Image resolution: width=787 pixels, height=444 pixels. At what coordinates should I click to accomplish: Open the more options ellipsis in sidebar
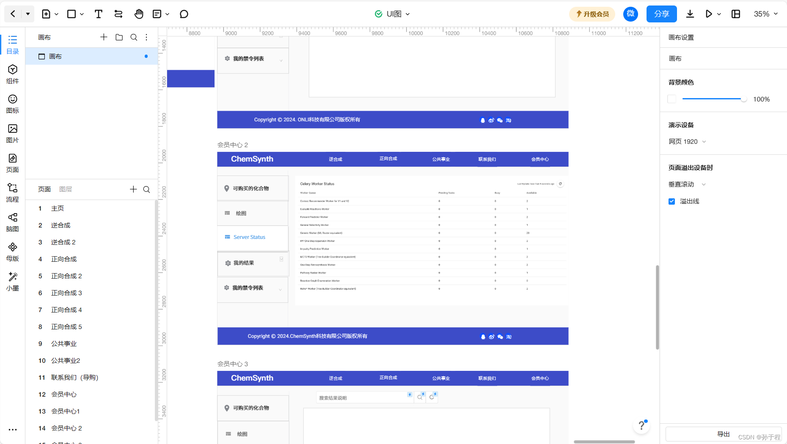click(x=13, y=430)
